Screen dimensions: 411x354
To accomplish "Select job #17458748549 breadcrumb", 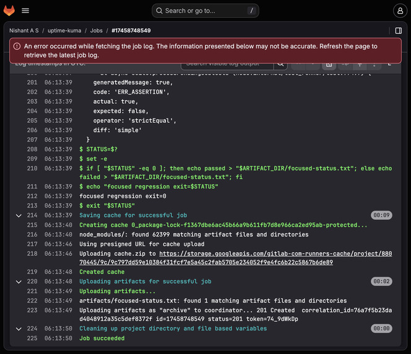I will pyautogui.click(x=131, y=31).
